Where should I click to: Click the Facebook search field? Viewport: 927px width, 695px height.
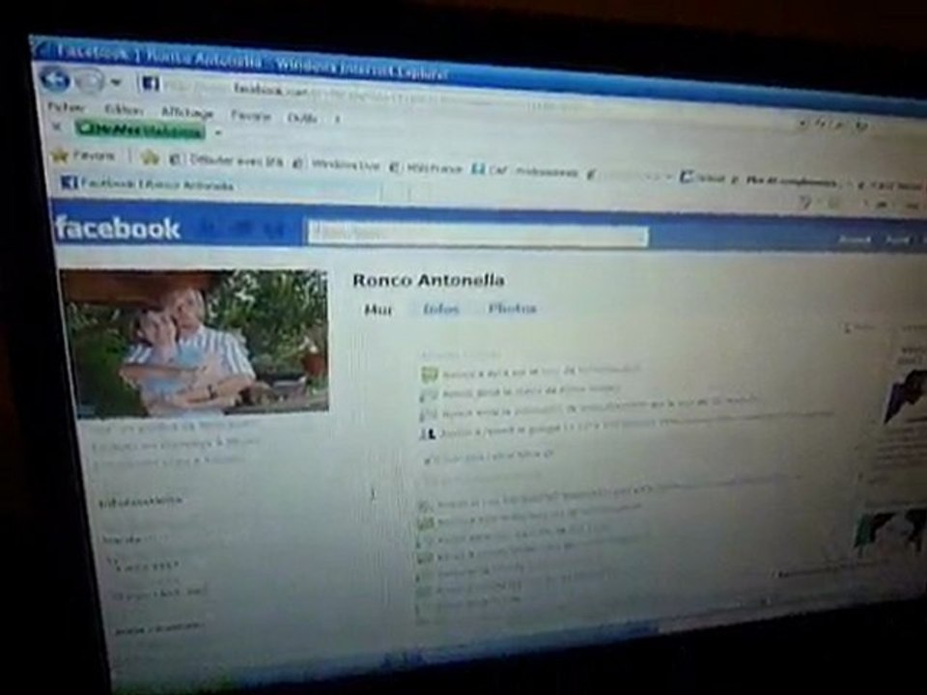pyautogui.click(x=478, y=234)
